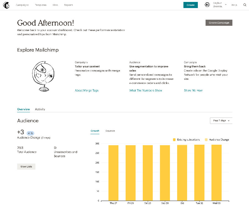Click Use segmentation to improve sales heading
Image resolution: width=249 pixels, height=209 pixels.
(149, 68)
